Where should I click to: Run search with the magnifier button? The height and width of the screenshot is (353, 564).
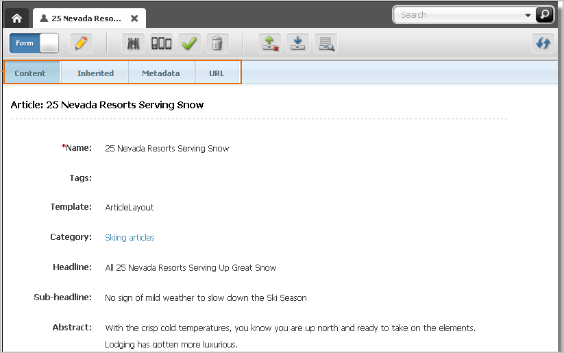pyautogui.click(x=545, y=14)
